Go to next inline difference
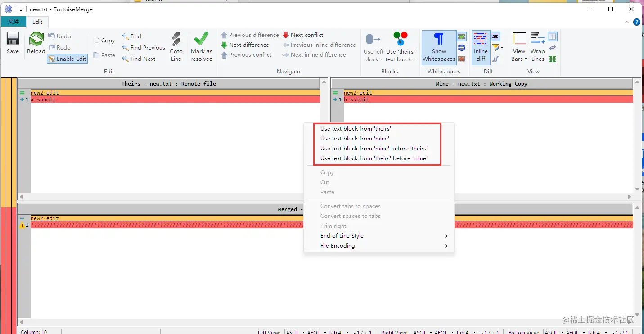 314,54
